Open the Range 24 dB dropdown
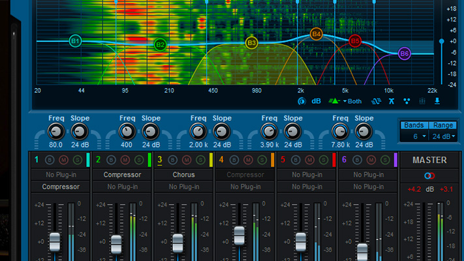 [444, 136]
